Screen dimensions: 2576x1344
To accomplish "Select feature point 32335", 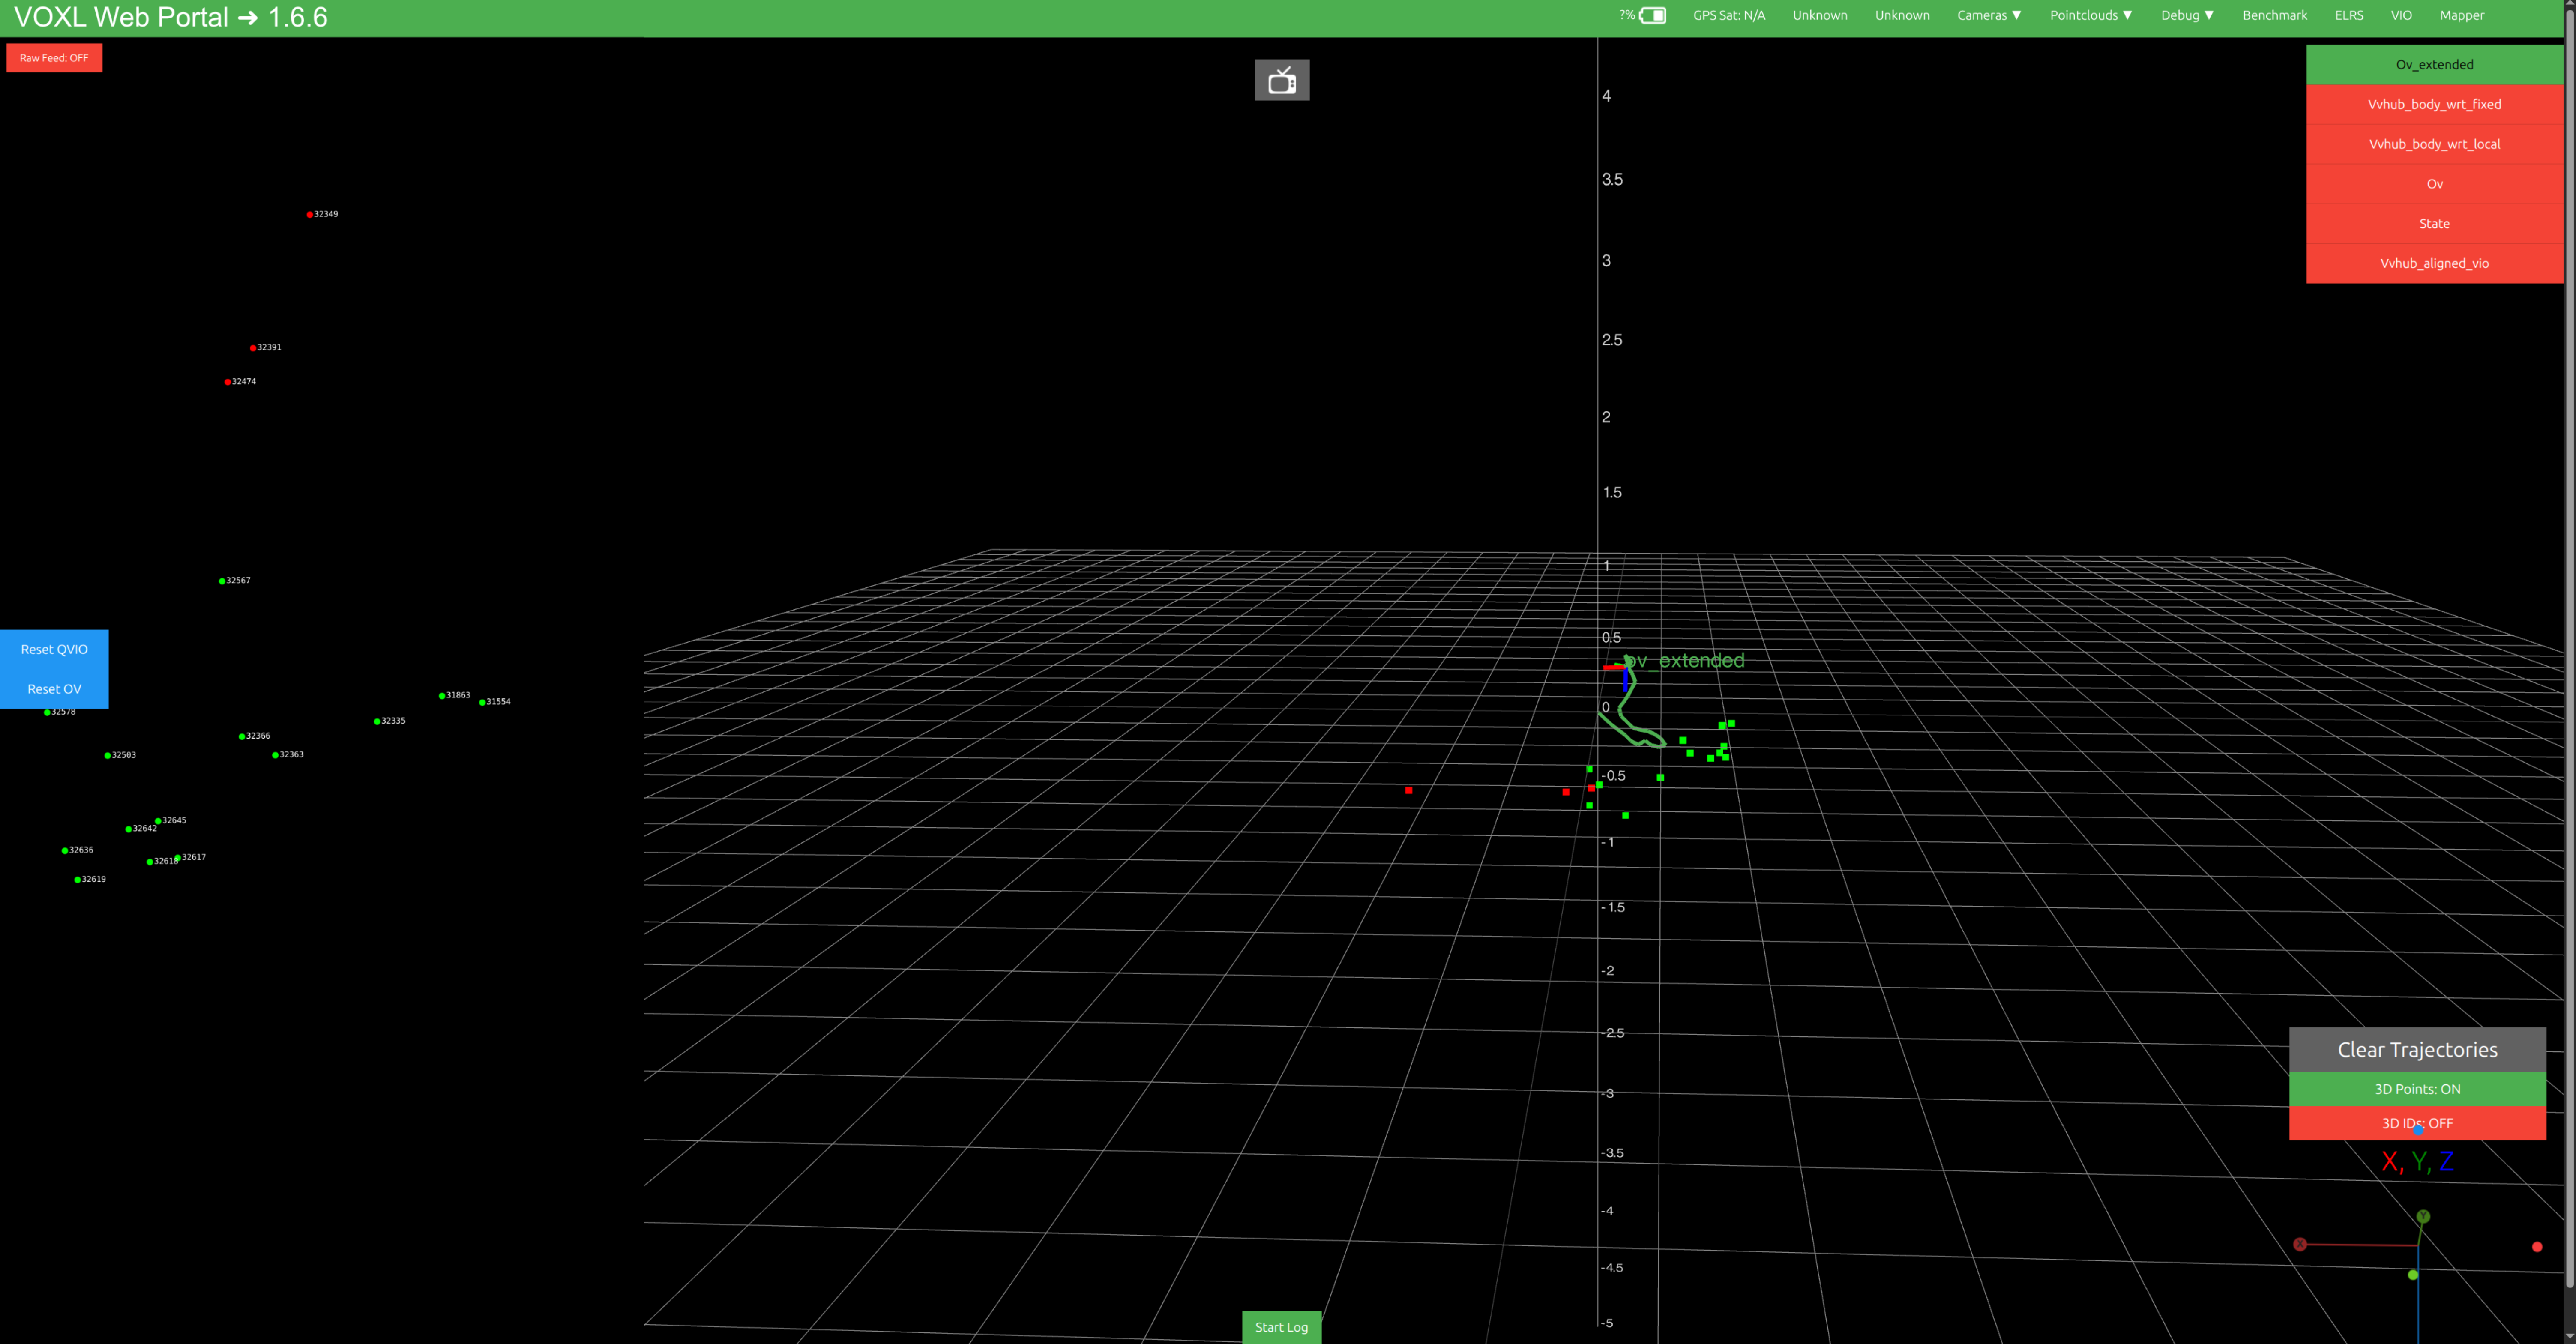I will point(377,721).
